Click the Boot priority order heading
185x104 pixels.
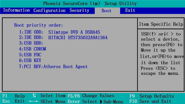click(x=39, y=25)
